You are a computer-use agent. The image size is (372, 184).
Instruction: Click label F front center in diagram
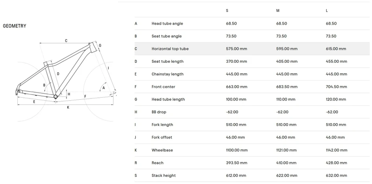click(x=85, y=96)
